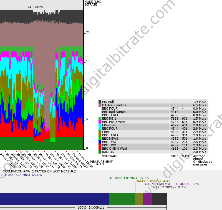Click the red BBC ONE N West legend swatch
Screen dimensions: 222x210
pyautogui.click(x=100, y=147)
